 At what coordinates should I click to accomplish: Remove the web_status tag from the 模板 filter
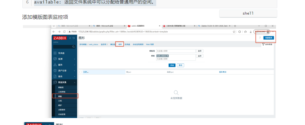pos(167,56)
